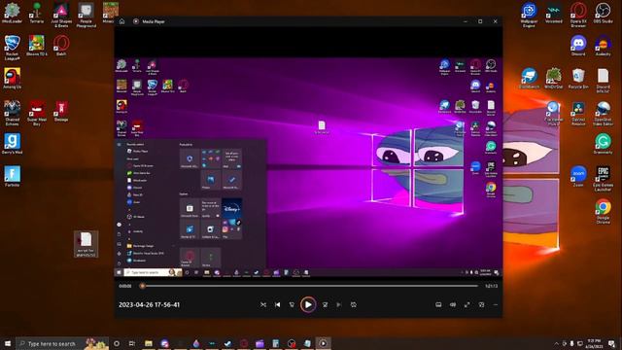Open the taskbar clock and date
Viewport: 622px width, 350px height.
594,343
